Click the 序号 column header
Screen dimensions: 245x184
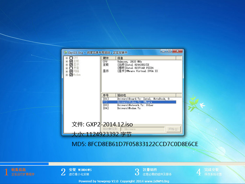[109, 95]
